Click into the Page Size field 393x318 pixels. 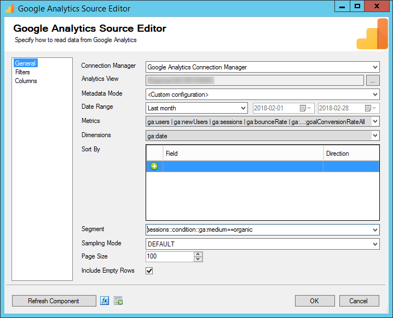[170, 256]
